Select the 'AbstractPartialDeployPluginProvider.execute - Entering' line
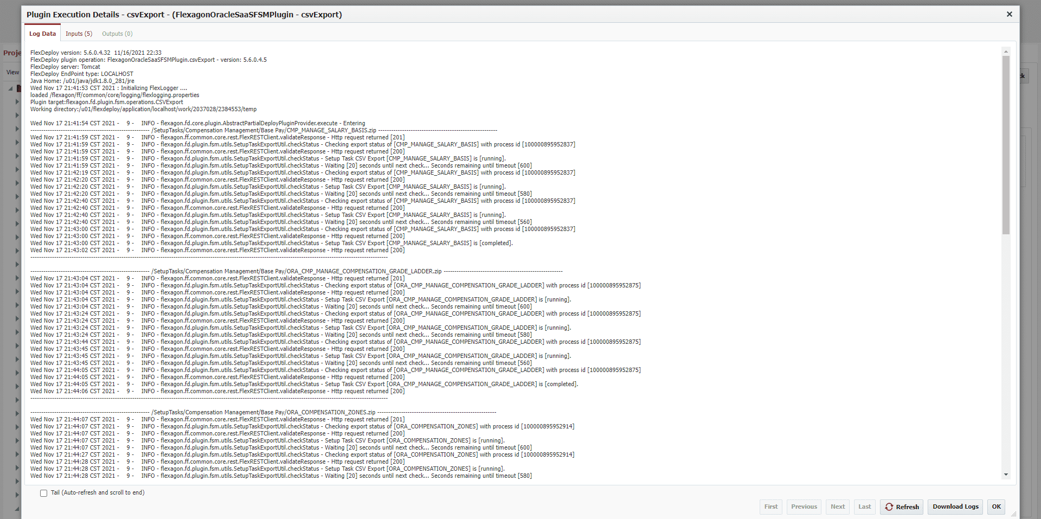 198,123
